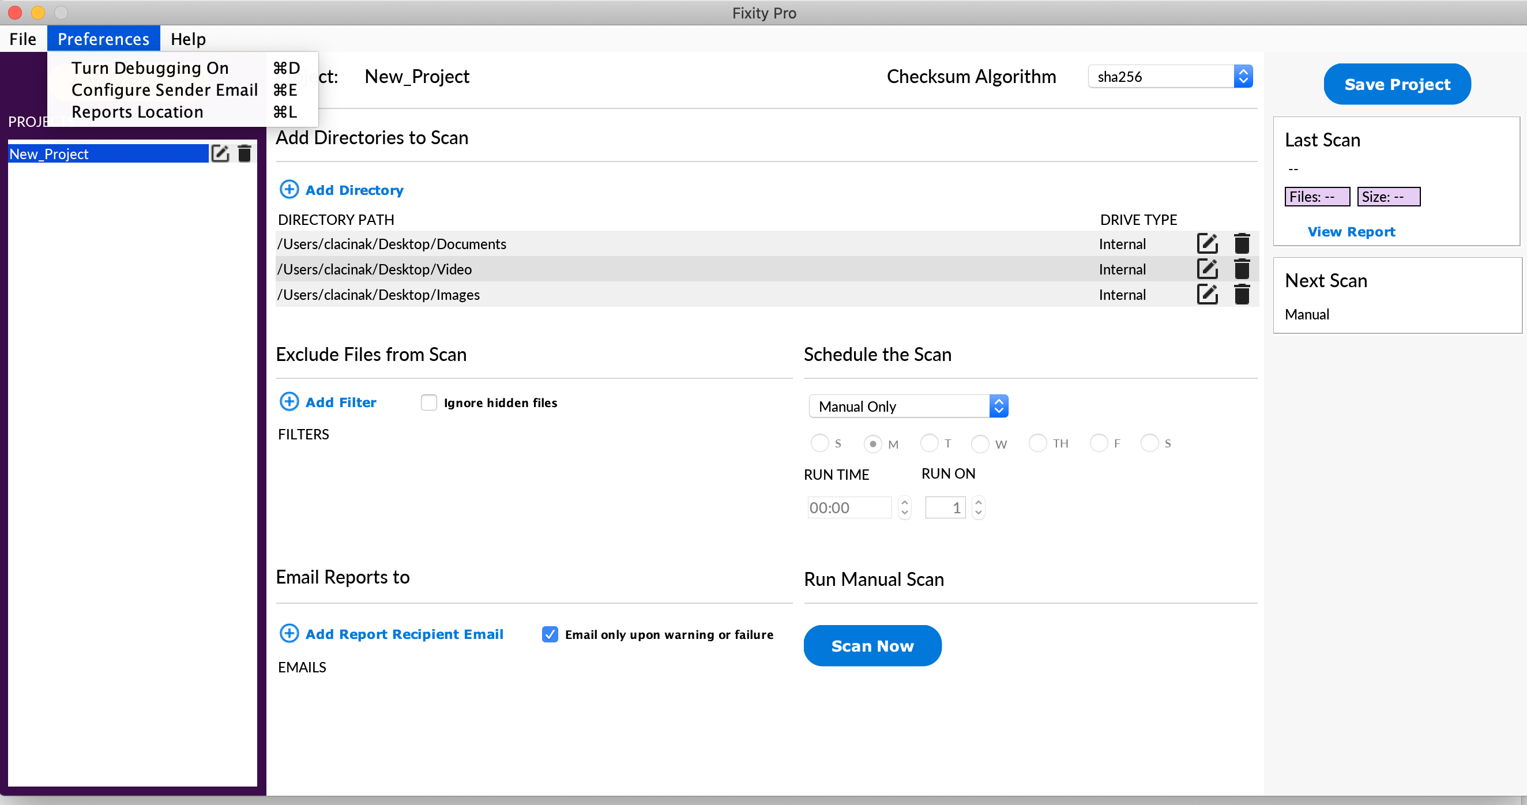Click the Run Time stepper arrows
1527x805 pixels.
905,507
